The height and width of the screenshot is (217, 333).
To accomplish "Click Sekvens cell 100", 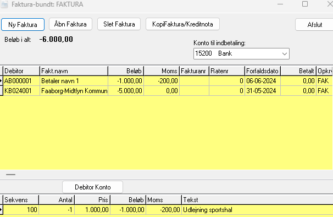I will click(x=21, y=210).
